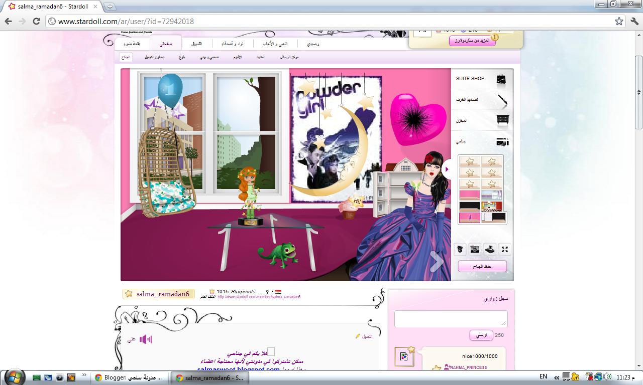The height and width of the screenshot is (385, 643).
Task: Open the storage dresser icon
Action: 502,120
